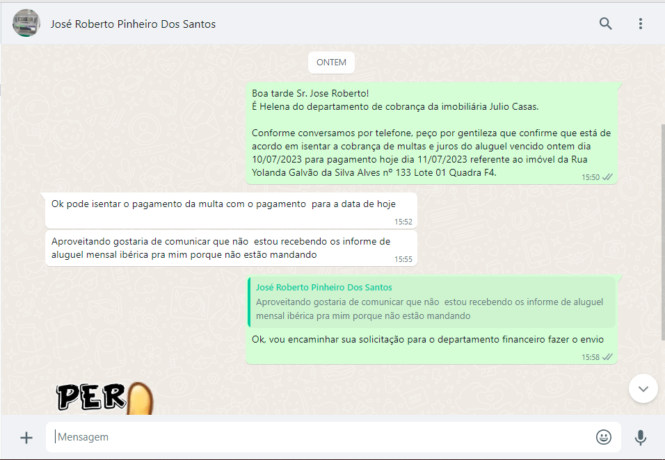665x460 pixels.
Task: Click the microphone voice message icon
Action: 641,437
